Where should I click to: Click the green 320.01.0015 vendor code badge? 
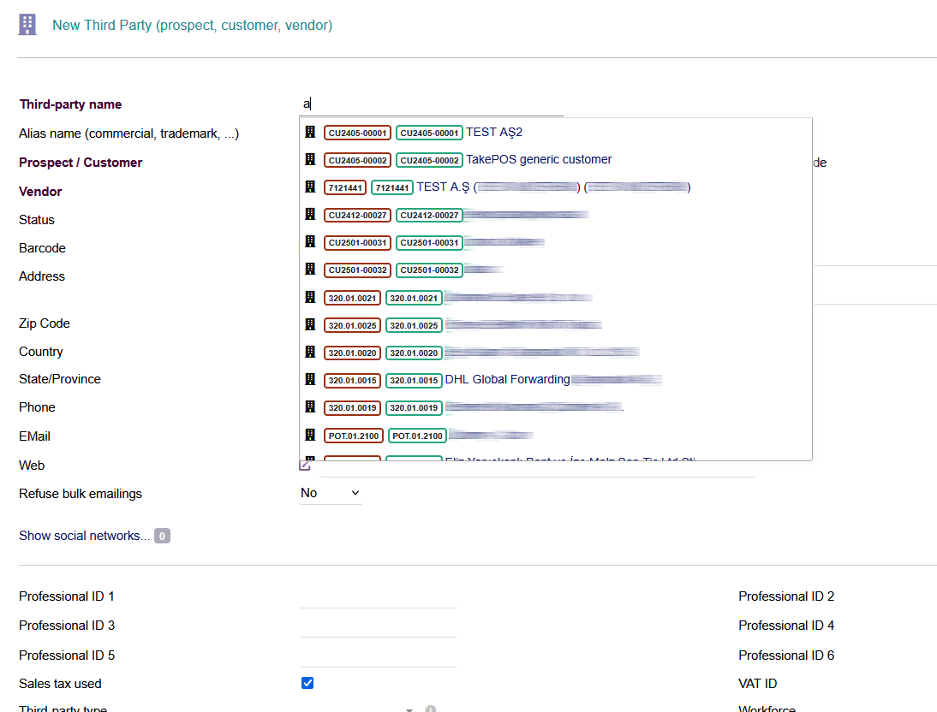point(413,380)
